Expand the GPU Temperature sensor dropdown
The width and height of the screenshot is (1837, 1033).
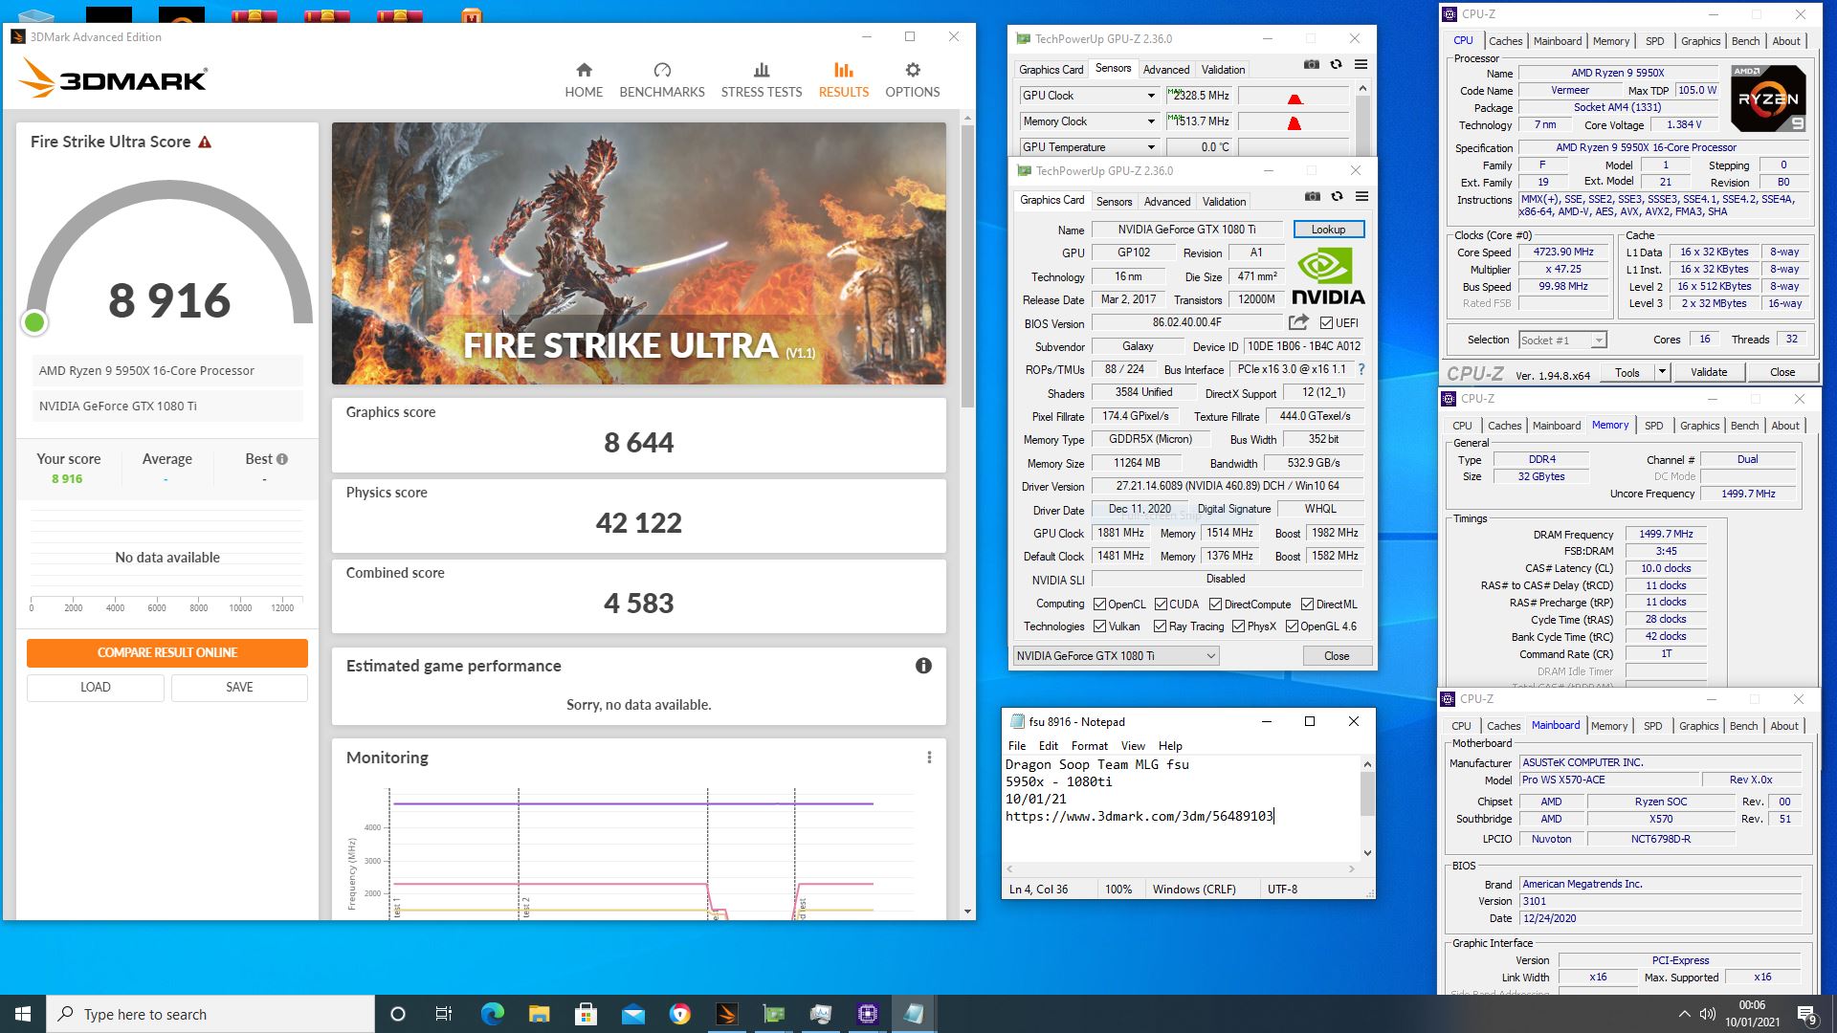1151,147
